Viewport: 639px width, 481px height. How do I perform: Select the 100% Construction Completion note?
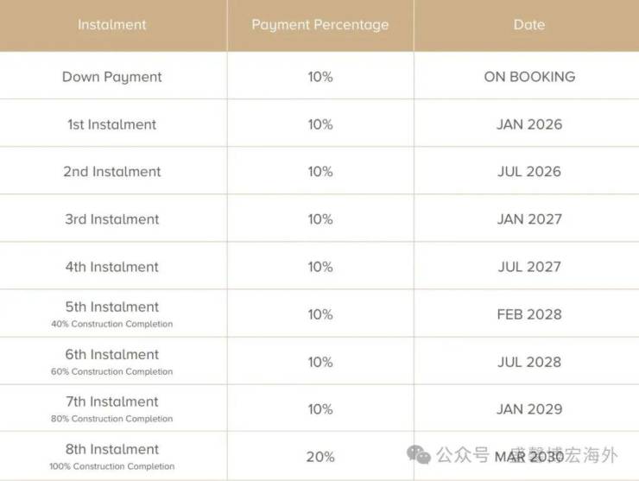(x=112, y=467)
